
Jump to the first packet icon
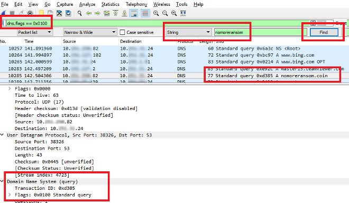point(115,13)
